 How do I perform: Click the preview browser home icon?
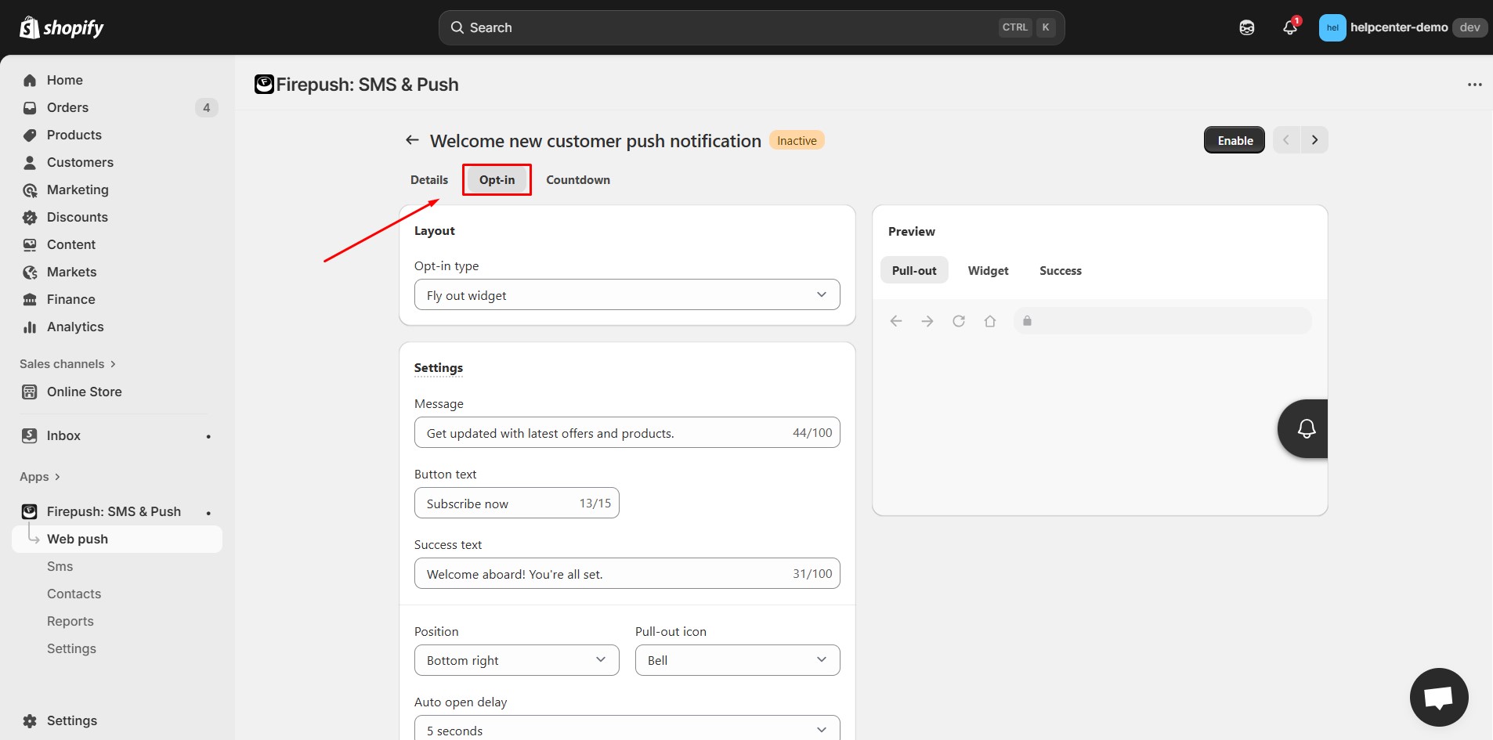(989, 321)
